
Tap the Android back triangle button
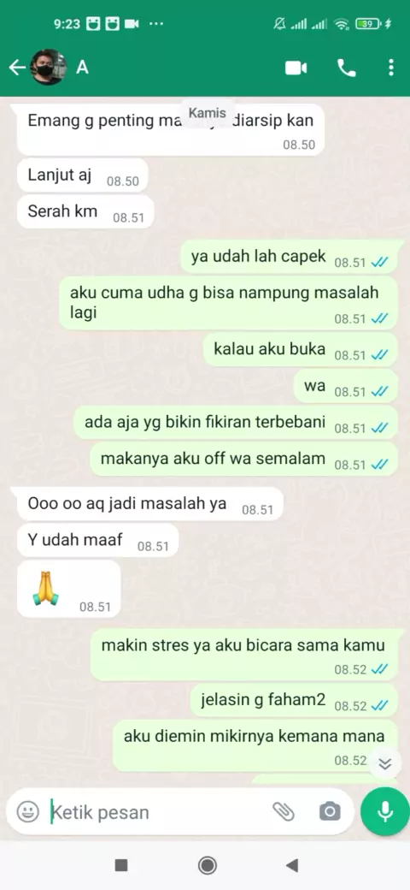[x=292, y=865]
